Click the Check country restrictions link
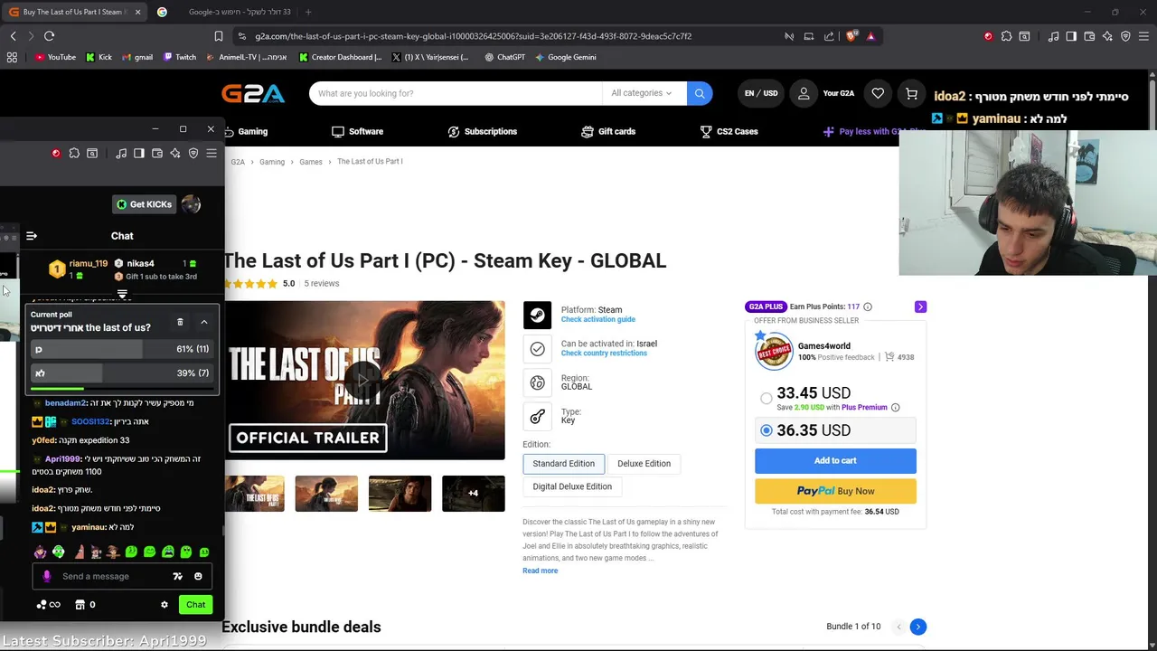The image size is (1157, 651). pos(604,354)
